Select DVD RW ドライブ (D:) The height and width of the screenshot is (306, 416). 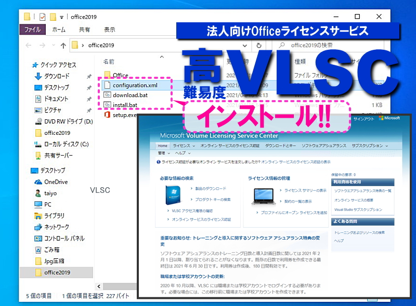tap(63, 121)
